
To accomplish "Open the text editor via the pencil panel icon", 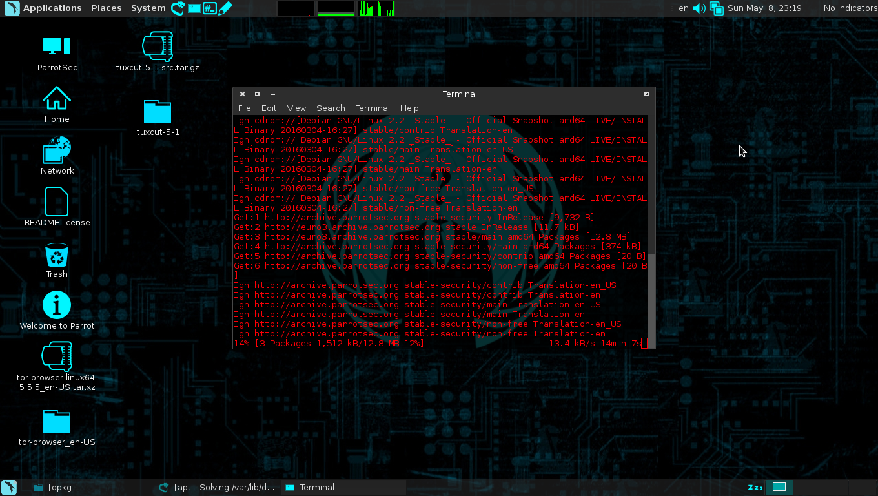I will tap(225, 8).
